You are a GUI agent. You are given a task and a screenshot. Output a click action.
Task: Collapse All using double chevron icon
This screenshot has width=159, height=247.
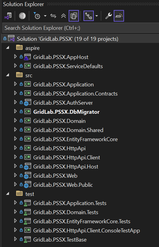coord(63,16)
